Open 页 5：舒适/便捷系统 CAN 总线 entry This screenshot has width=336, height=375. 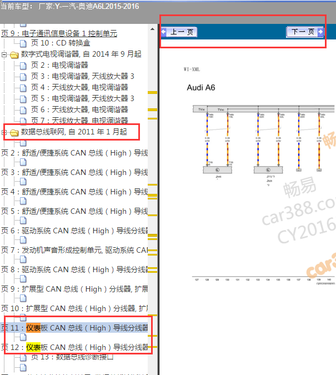click(74, 212)
